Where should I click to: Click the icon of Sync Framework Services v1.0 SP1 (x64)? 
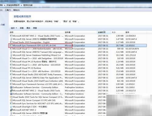click(11, 84)
